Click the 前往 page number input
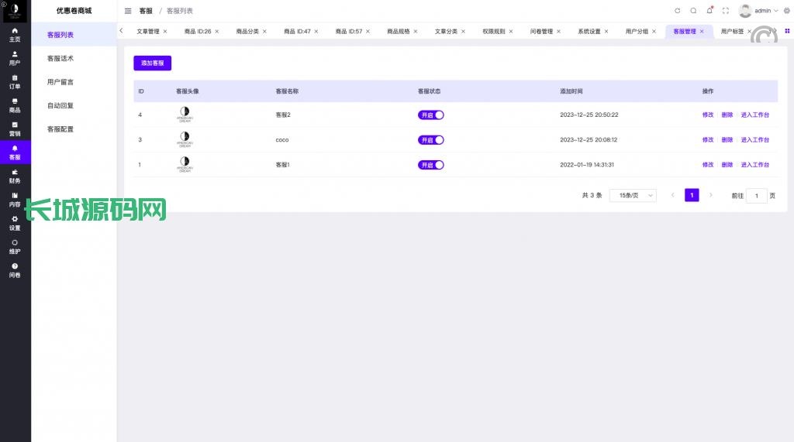794x442 pixels. point(757,196)
